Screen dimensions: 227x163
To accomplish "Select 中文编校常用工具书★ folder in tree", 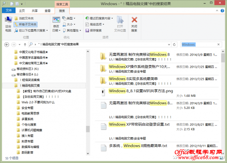I will (x=31, y=63).
